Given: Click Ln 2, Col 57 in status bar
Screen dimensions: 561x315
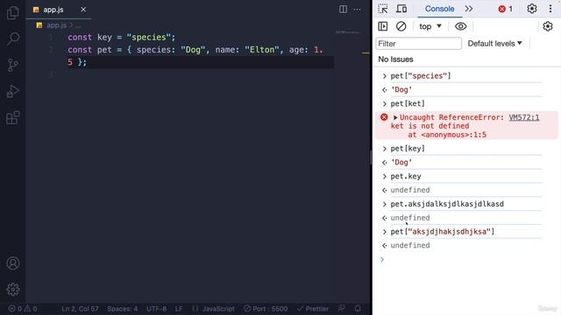Looking at the screenshot, I should 80,309.
